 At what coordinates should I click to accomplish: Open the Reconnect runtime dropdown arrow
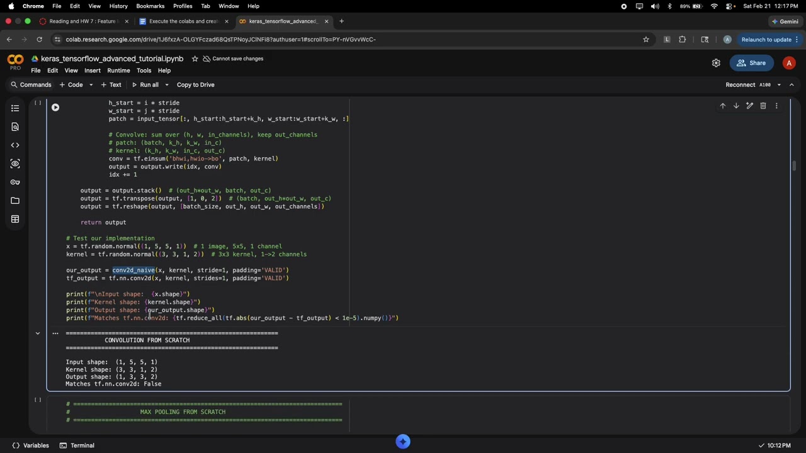(779, 85)
